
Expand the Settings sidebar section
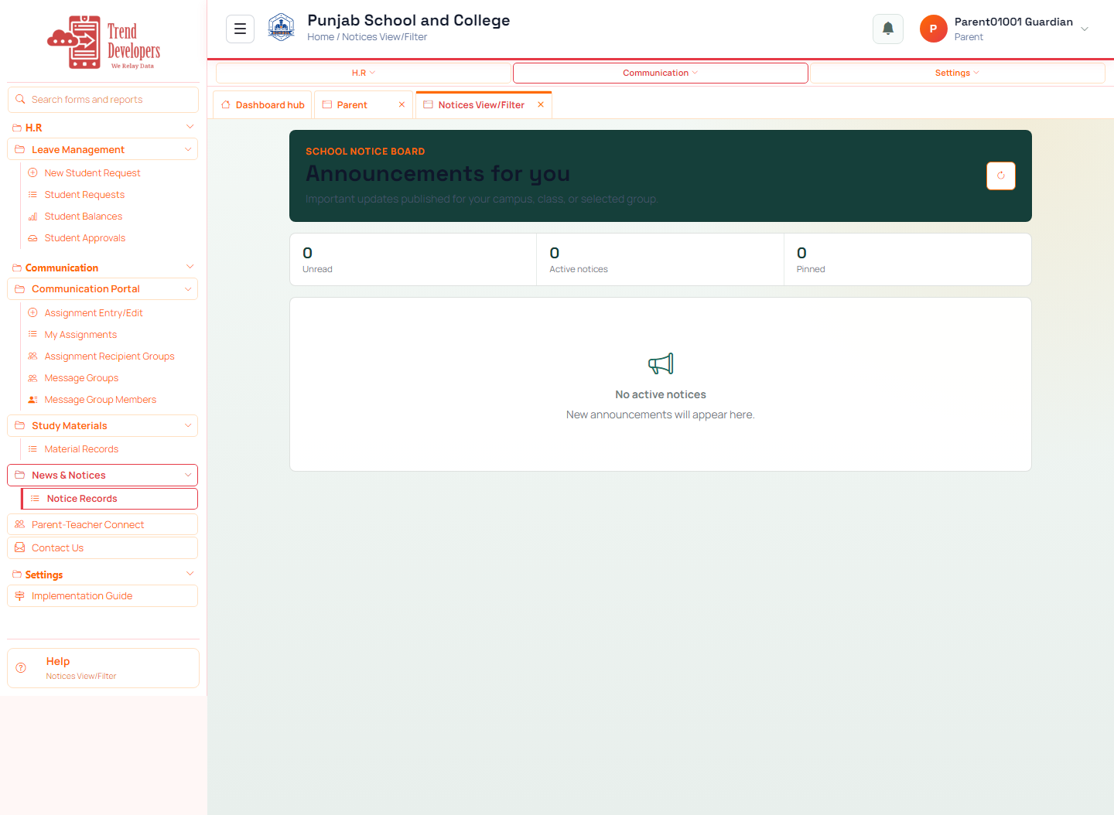[190, 574]
